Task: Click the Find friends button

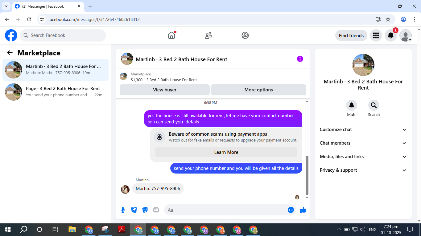Action: point(351,35)
